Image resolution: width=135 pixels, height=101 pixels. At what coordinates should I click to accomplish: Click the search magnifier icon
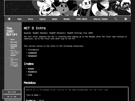116,19
